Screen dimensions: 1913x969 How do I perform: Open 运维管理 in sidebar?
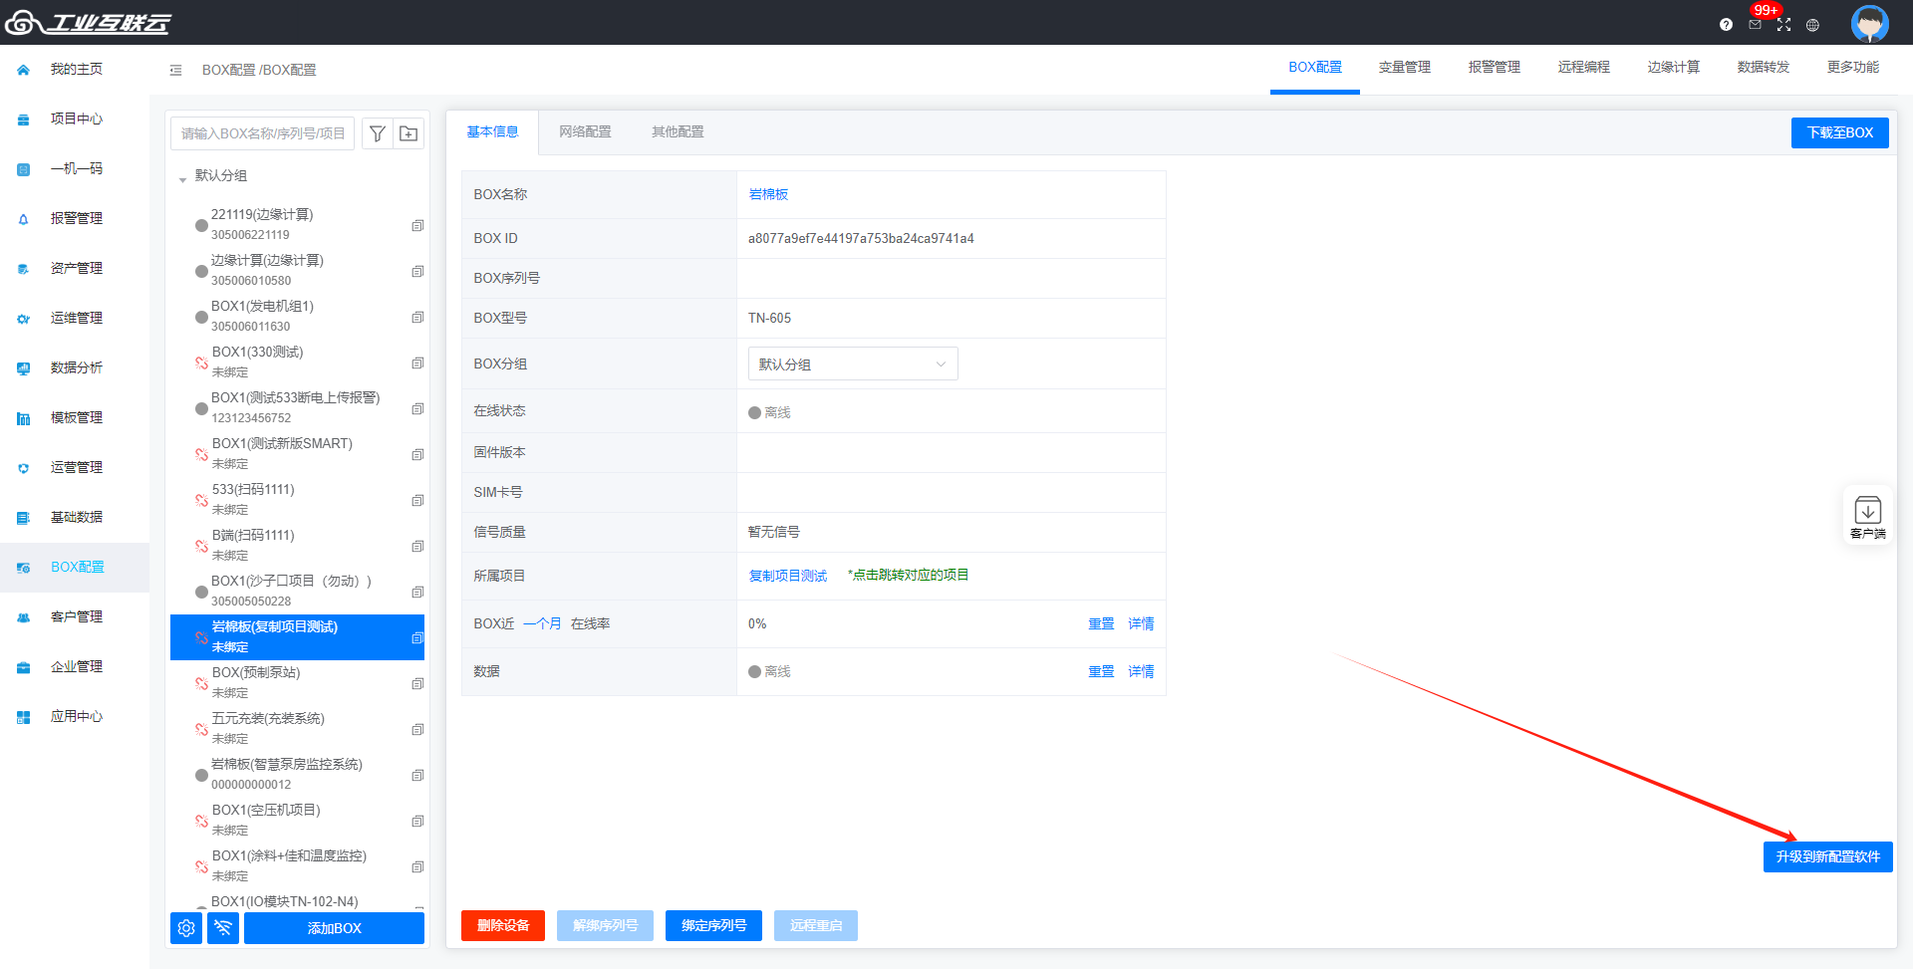(75, 319)
